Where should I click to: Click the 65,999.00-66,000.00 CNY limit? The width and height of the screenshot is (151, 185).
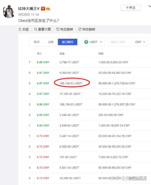115,168
